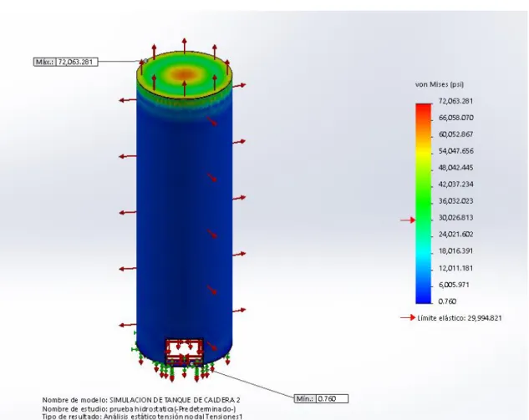The height and width of the screenshot is (420, 529).
Task: Click legend value 66,058.070
Action: pyautogui.click(x=455, y=118)
